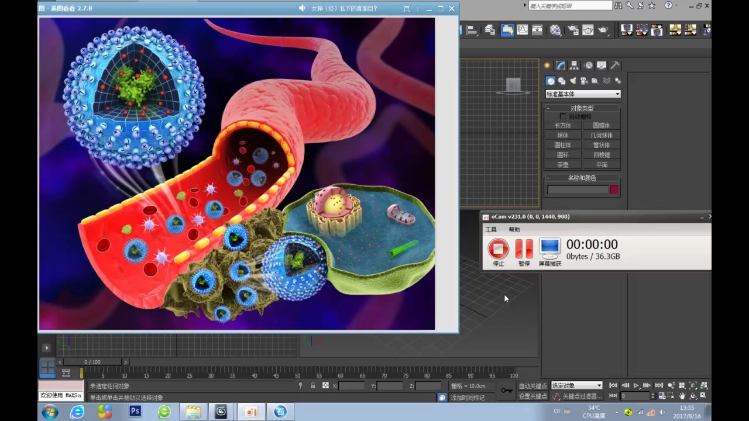
Task: Open the 标准基本体 dropdown
Action: pos(583,94)
